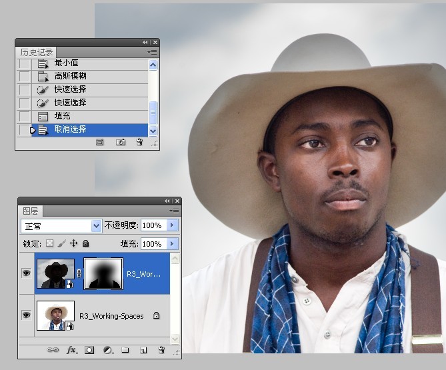Create new snapshot in History panel
This screenshot has width=446, height=370.
[x=121, y=142]
